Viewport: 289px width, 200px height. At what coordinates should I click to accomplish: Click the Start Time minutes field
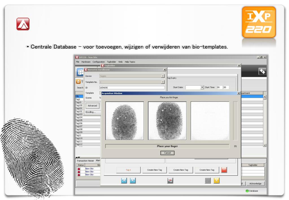tap(226, 87)
